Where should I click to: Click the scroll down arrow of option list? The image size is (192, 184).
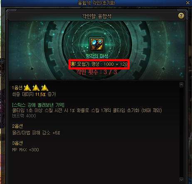click(181, 180)
